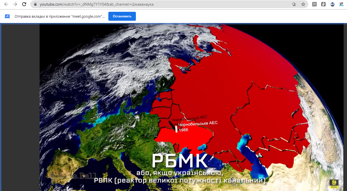Screen dimensions: 347x191
Task: Click the Цікава наука channel watermark
Action: [x=334, y=184]
